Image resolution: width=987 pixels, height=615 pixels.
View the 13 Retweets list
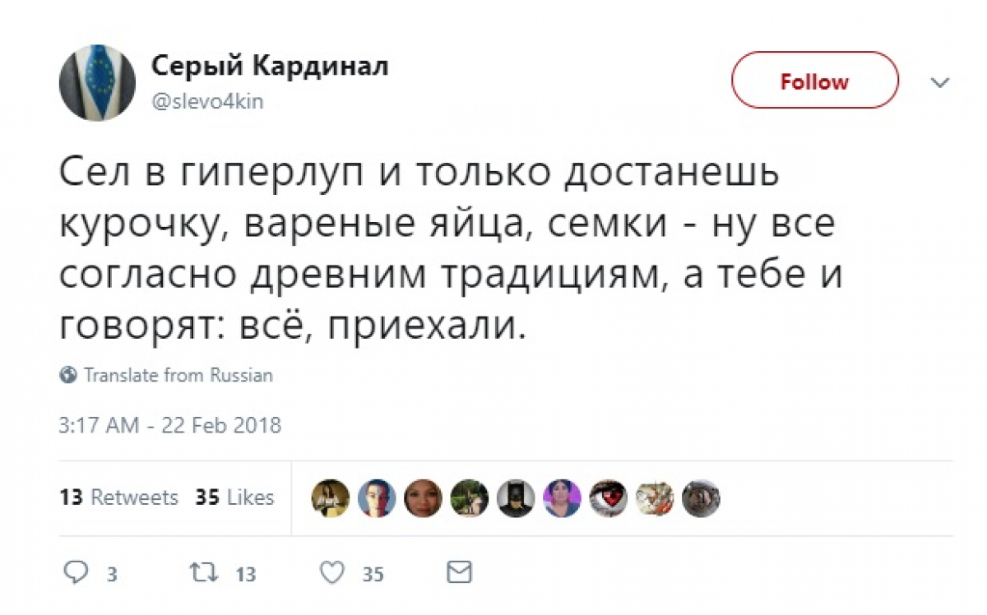tap(118, 497)
